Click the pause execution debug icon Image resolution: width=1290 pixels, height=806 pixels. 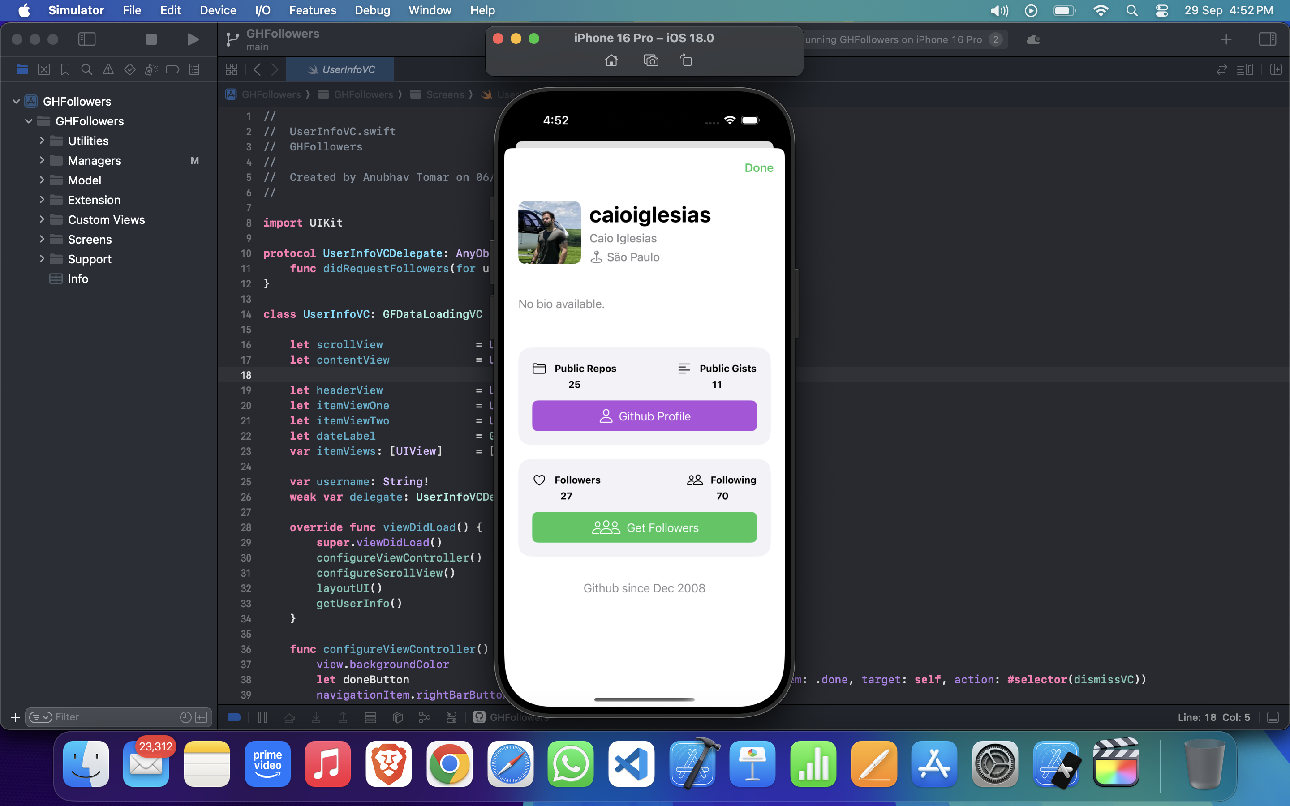click(262, 717)
